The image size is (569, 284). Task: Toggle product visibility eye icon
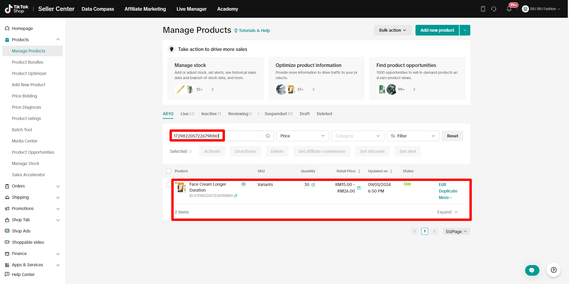244,184
